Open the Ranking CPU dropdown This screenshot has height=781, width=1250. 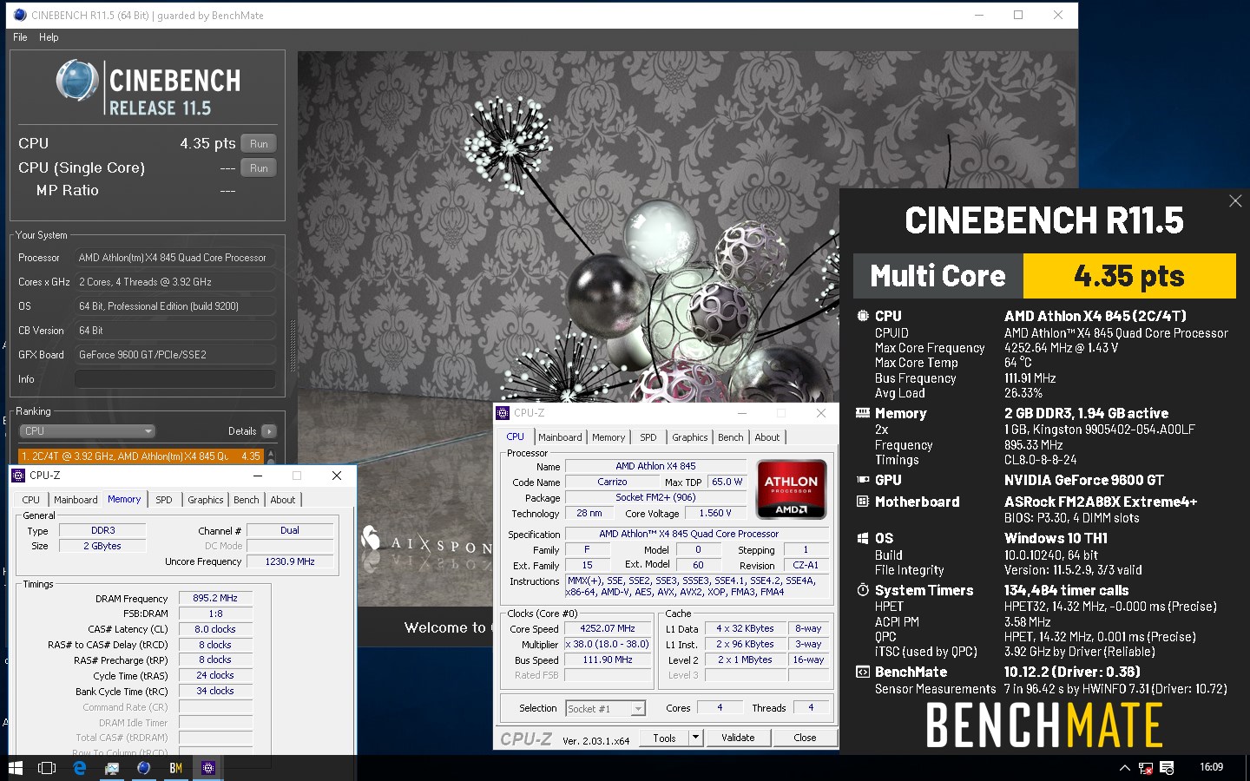coord(87,431)
